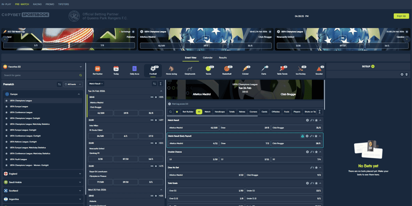Favorite the UEFA Conference League star
Screen dimensions: 412x206
(6, 112)
